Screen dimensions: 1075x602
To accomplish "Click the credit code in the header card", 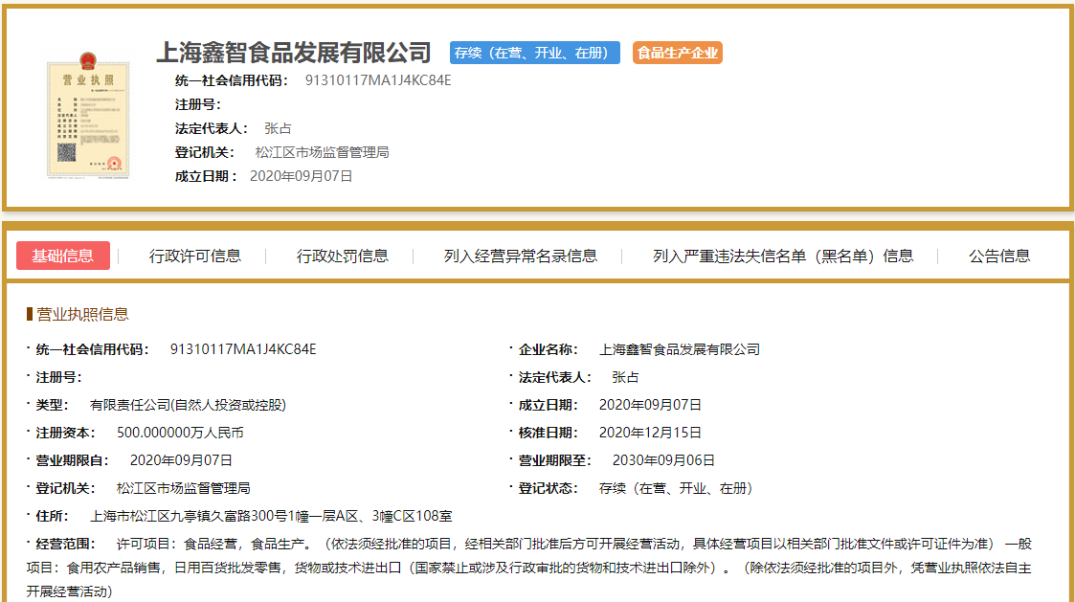I will coord(377,80).
